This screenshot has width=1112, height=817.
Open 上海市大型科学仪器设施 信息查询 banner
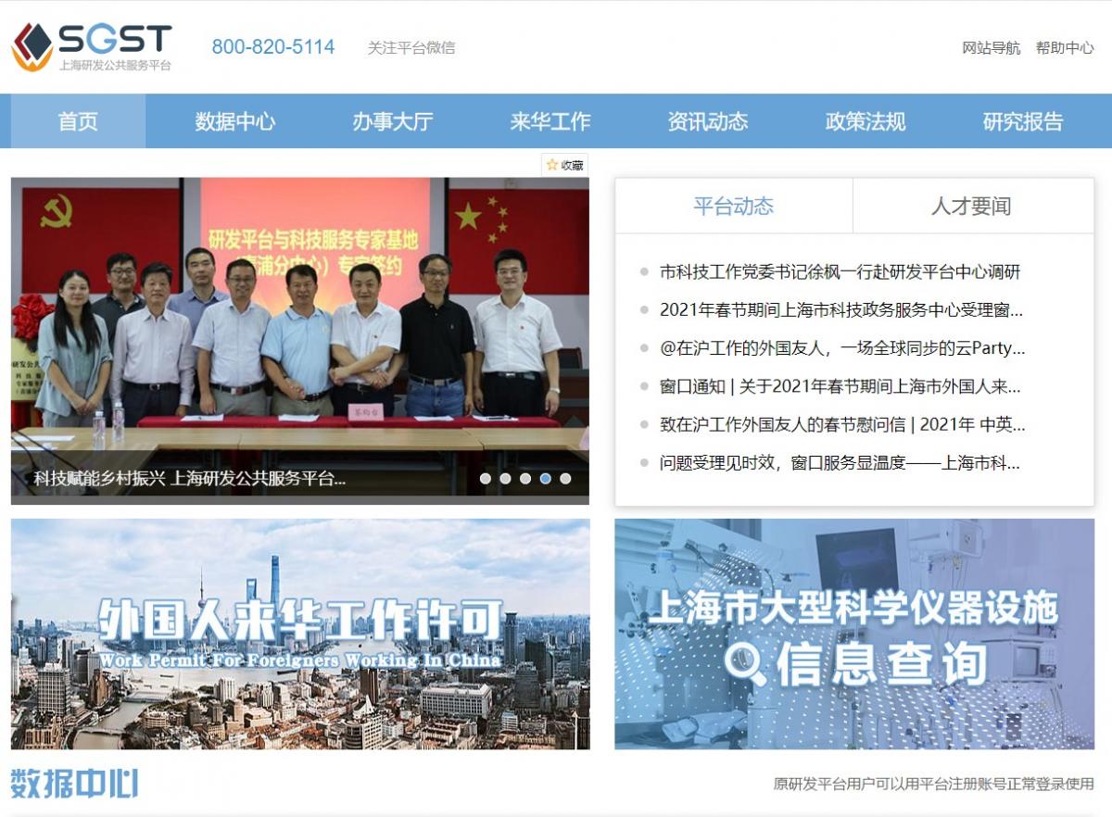tap(853, 634)
